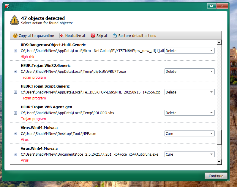
Task: Click the scrollbar down arrow
Action: coord(219,162)
